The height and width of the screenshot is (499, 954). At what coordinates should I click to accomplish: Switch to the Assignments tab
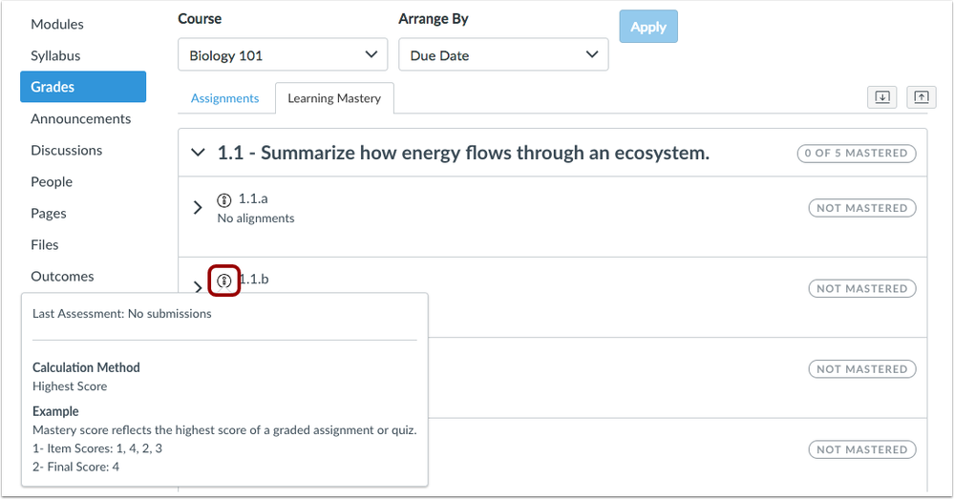(224, 98)
